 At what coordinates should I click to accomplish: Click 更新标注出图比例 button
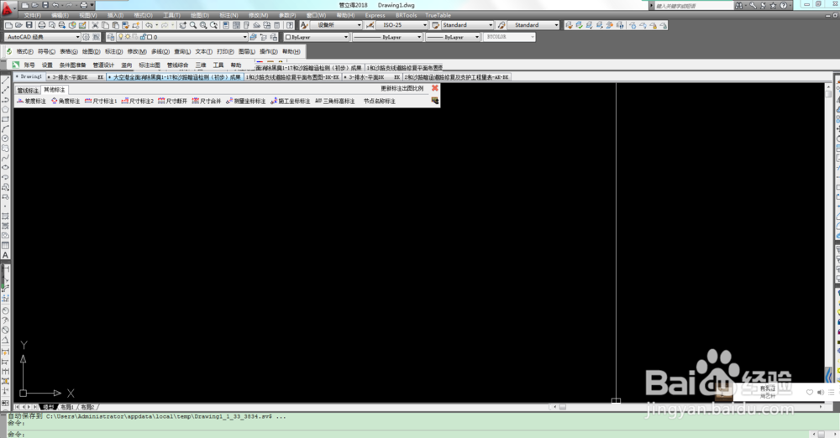(402, 88)
